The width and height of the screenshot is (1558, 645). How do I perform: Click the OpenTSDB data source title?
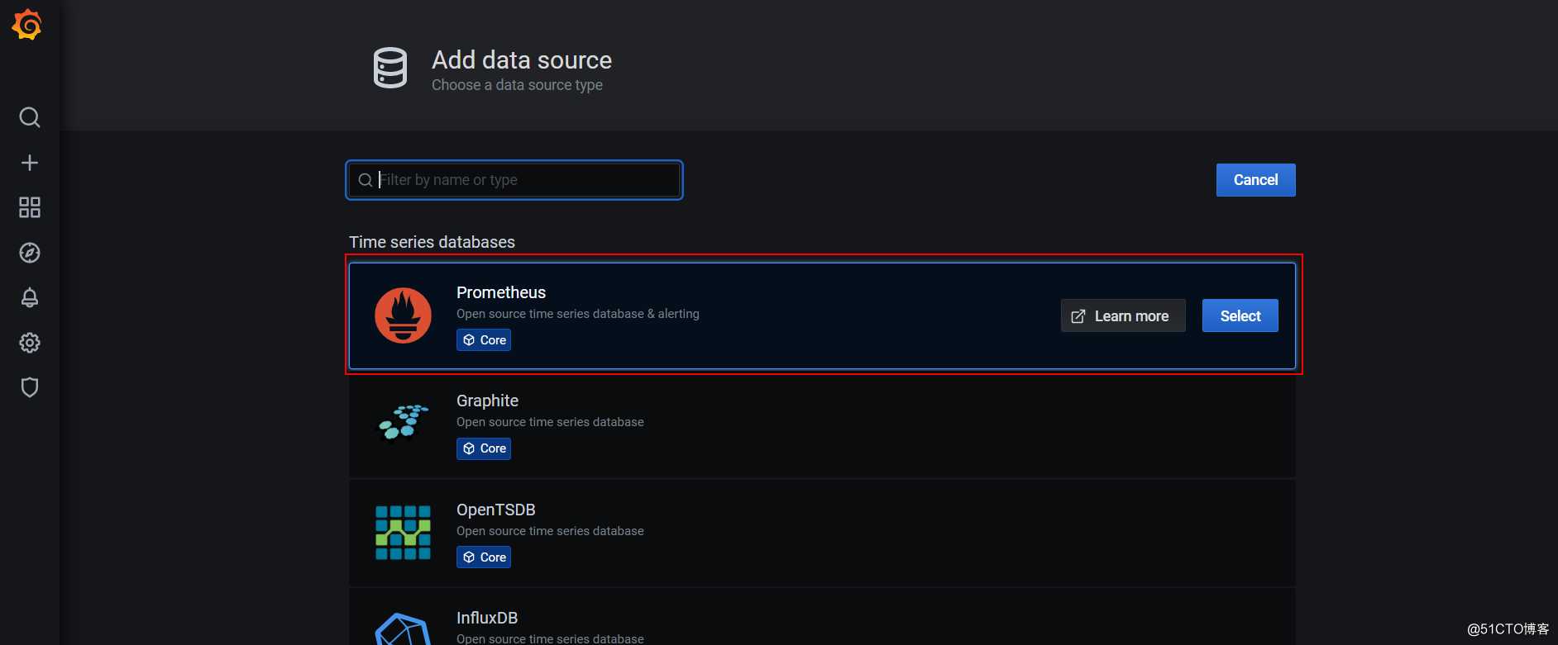coord(496,510)
